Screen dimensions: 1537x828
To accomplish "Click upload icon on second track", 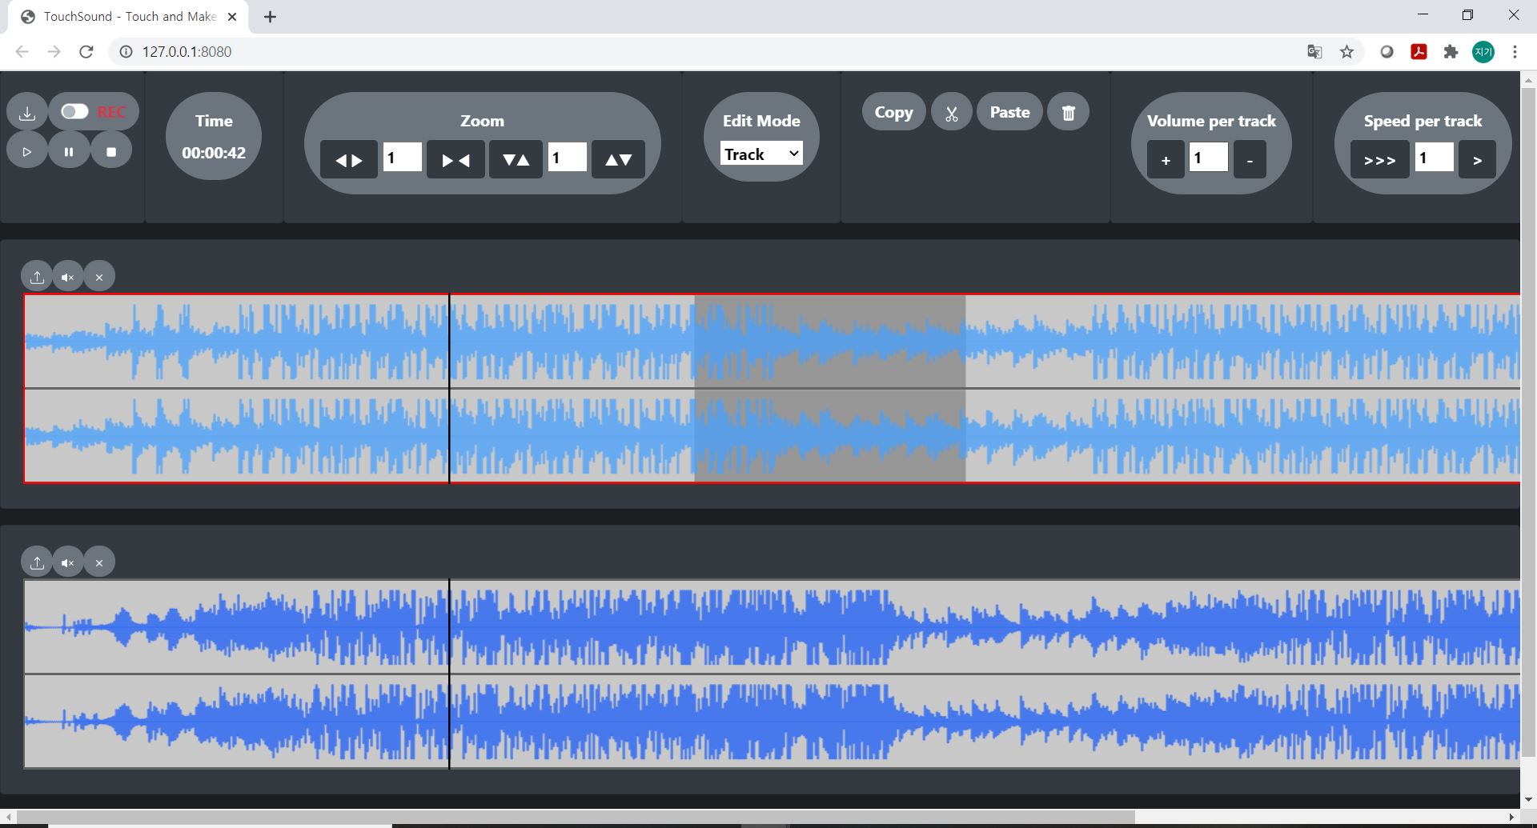I will pyautogui.click(x=37, y=562).
